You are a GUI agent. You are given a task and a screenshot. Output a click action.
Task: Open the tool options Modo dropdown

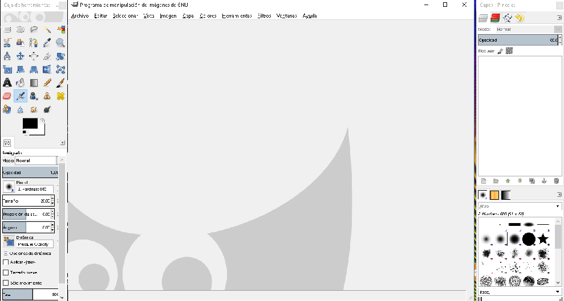[x=36, y=160]
